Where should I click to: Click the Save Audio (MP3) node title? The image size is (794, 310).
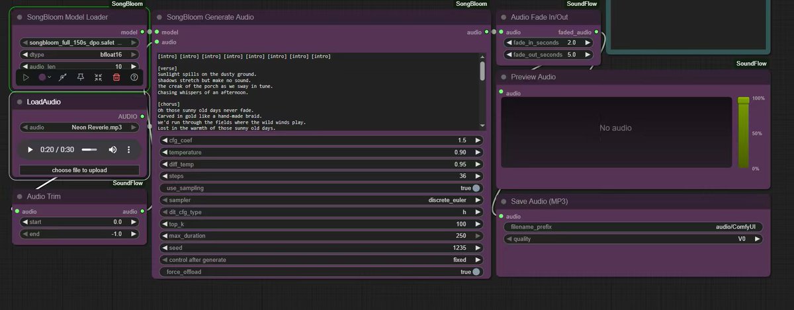coord(539,201)
